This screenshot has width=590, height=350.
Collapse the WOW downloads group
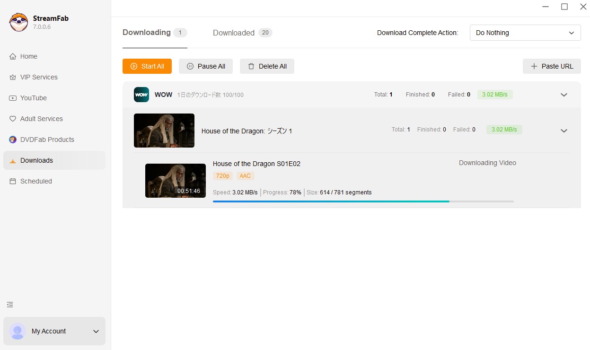pyautogui.click(x=564, y=95)
